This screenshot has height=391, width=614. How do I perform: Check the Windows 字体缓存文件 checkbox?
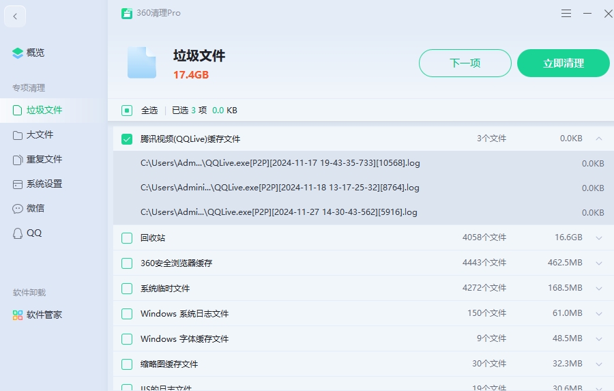pyautogui.click(x=127, y=339)
